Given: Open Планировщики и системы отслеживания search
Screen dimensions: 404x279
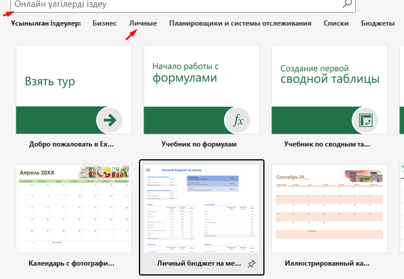Looking at the screenshot, I should pos(240,23).
